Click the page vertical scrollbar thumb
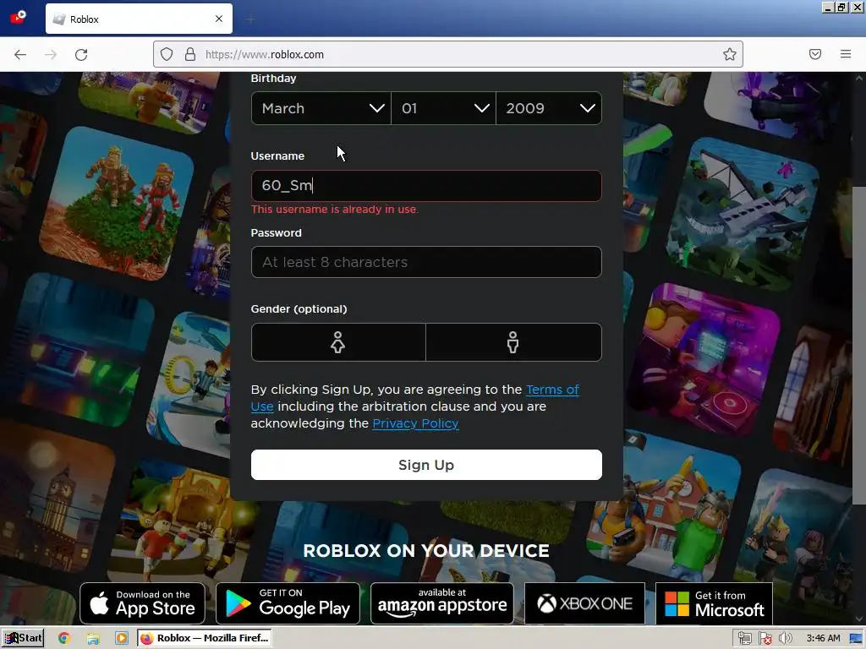866x649 pixels. (x=859, y=345)
